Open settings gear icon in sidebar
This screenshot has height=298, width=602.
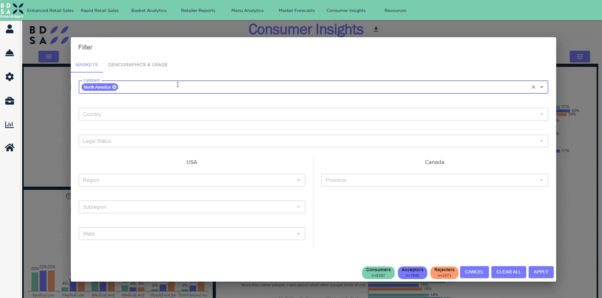(x=10, y=77)
